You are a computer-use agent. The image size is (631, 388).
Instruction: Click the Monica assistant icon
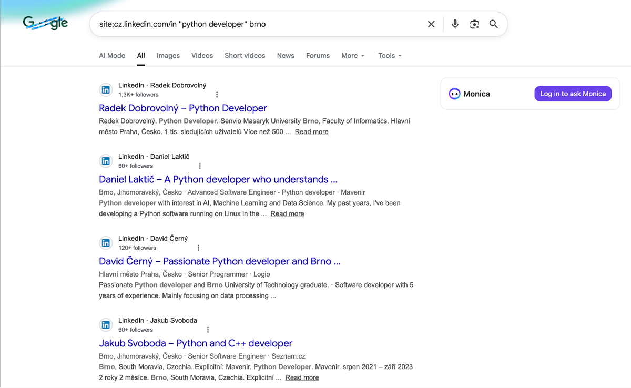click(x=454, y=94)
